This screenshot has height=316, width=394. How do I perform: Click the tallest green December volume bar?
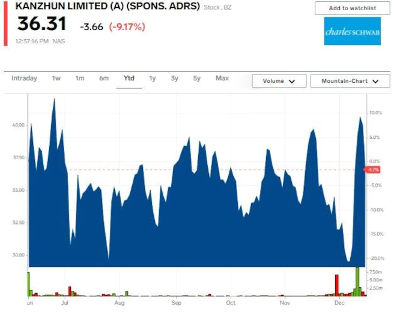pos(357,282)
